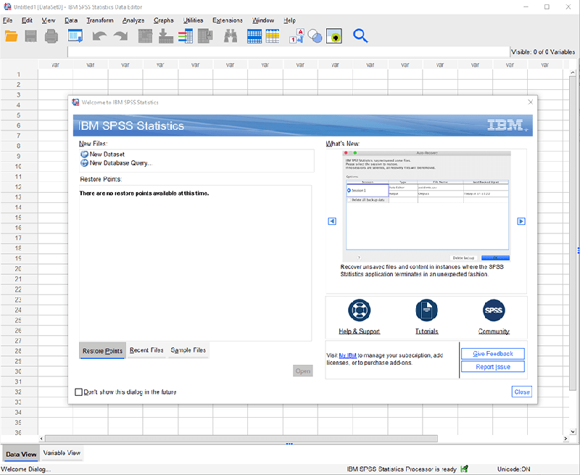This screenshot has width=580, height=475.
Task: Open the Analyze menu
Action: pos(133,20)
